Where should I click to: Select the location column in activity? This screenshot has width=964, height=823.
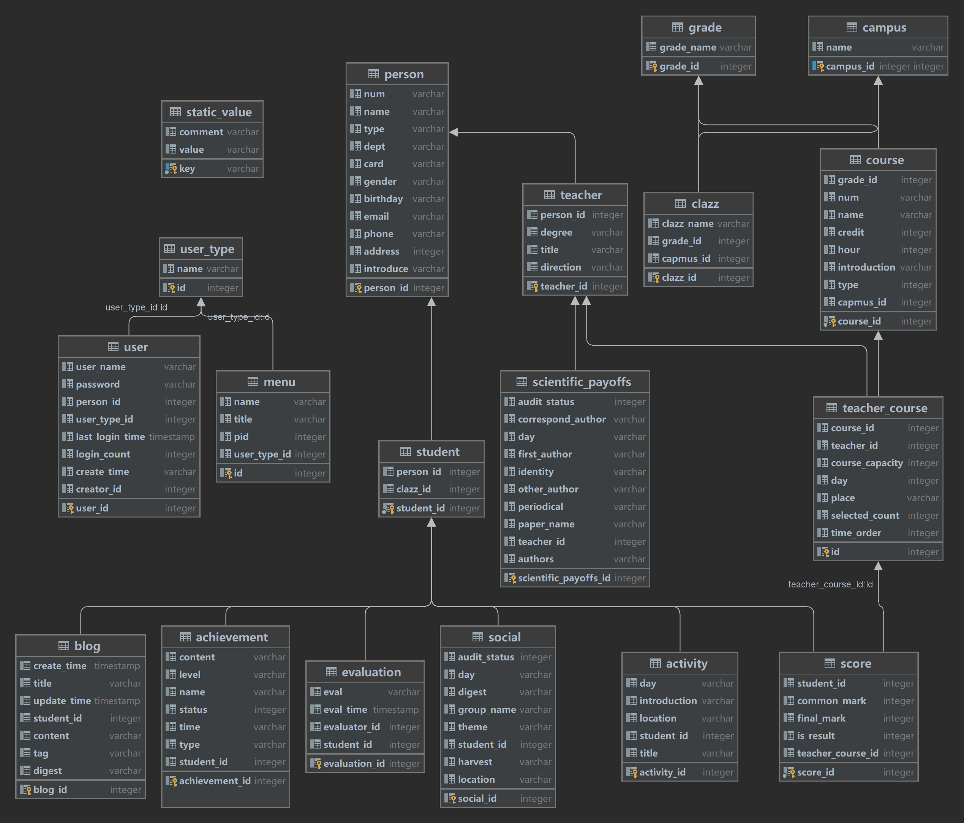click(680, 718)
